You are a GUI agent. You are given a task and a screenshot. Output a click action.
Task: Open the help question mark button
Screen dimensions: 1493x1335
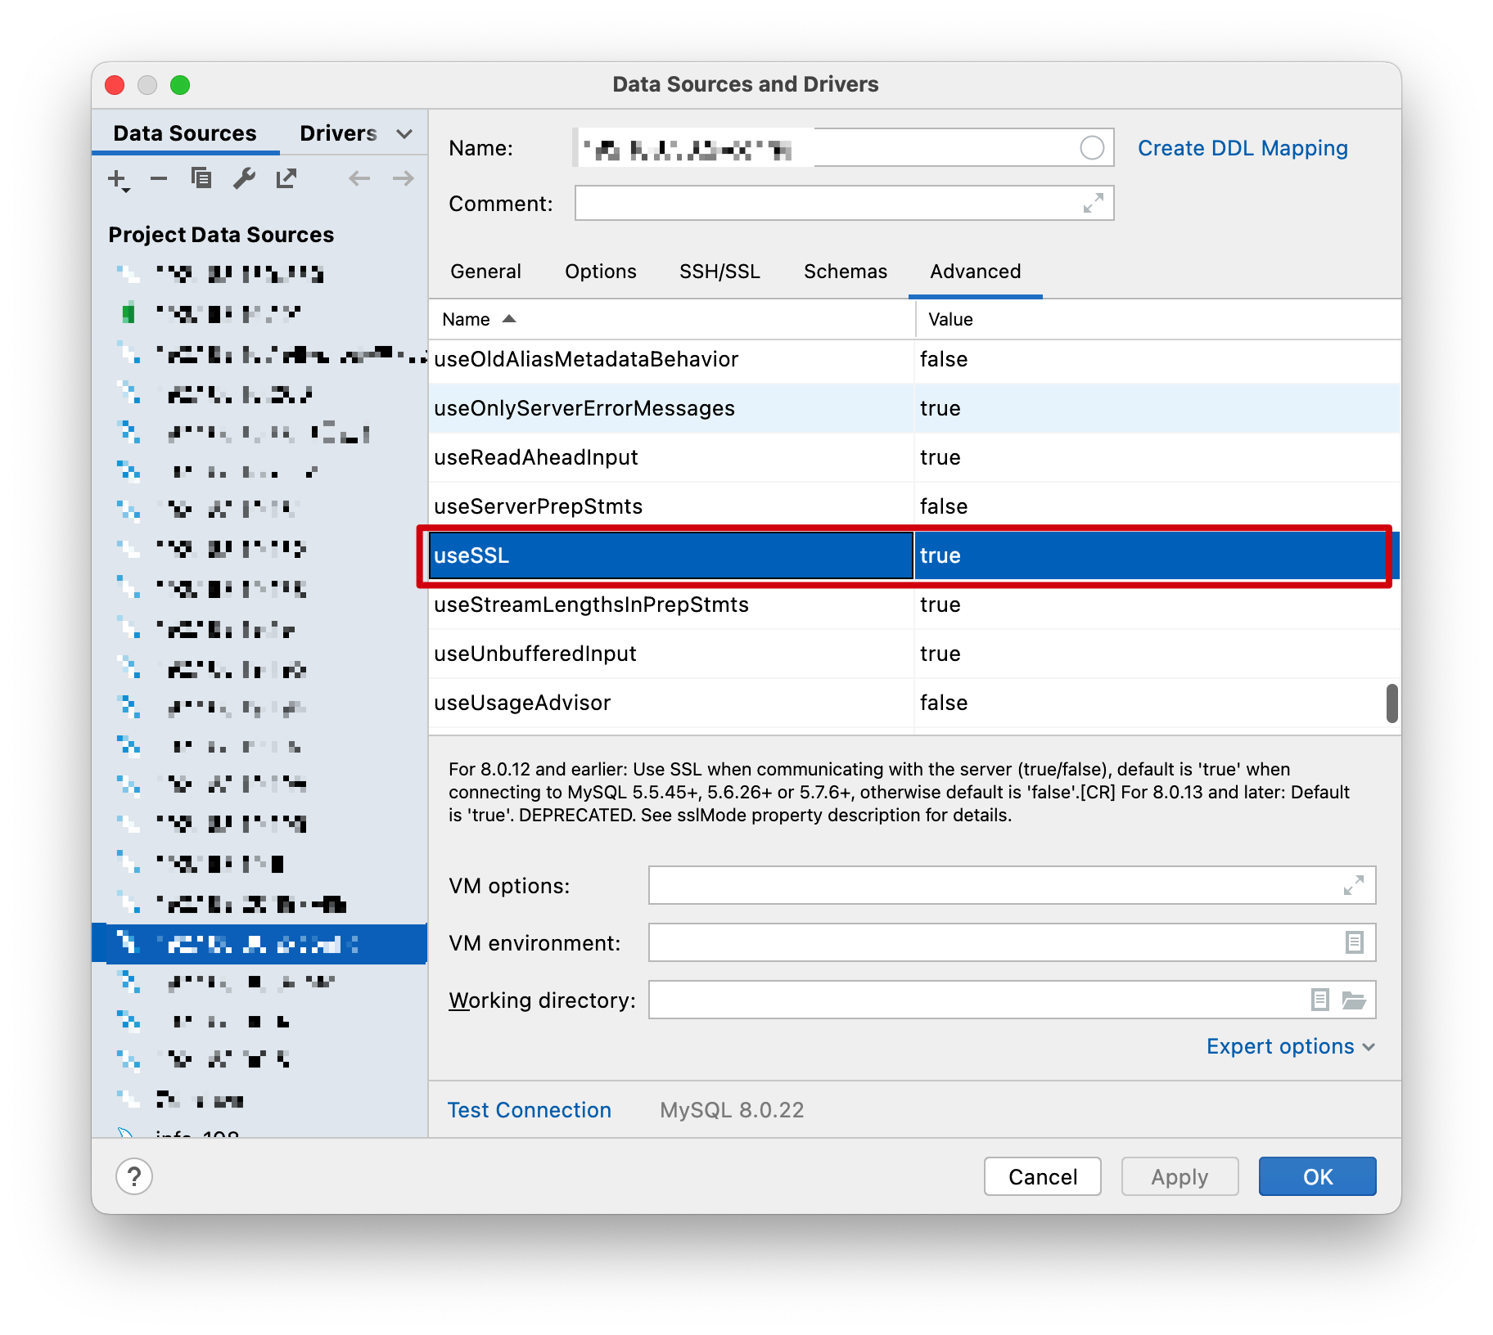(x=134, y=1176)
